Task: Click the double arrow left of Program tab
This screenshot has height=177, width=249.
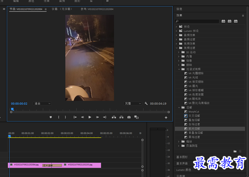Action: pos(4,9)
